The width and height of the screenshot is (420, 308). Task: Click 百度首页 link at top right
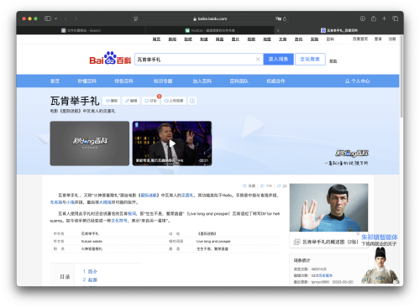click(360, 39)
